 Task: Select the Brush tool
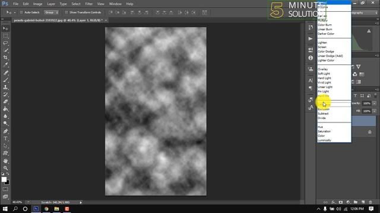coord(5,80)
